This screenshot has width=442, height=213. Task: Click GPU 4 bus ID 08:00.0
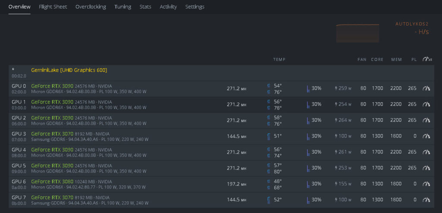[x=19, y=155]
